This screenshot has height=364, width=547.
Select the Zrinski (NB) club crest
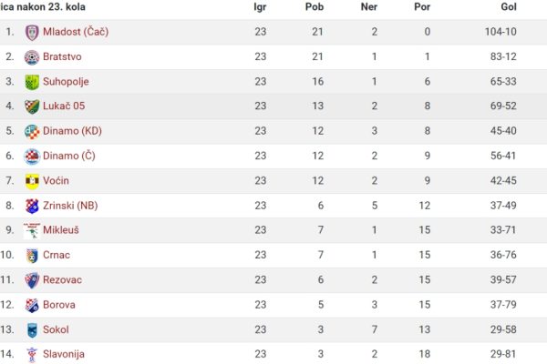tap(32, 206)
